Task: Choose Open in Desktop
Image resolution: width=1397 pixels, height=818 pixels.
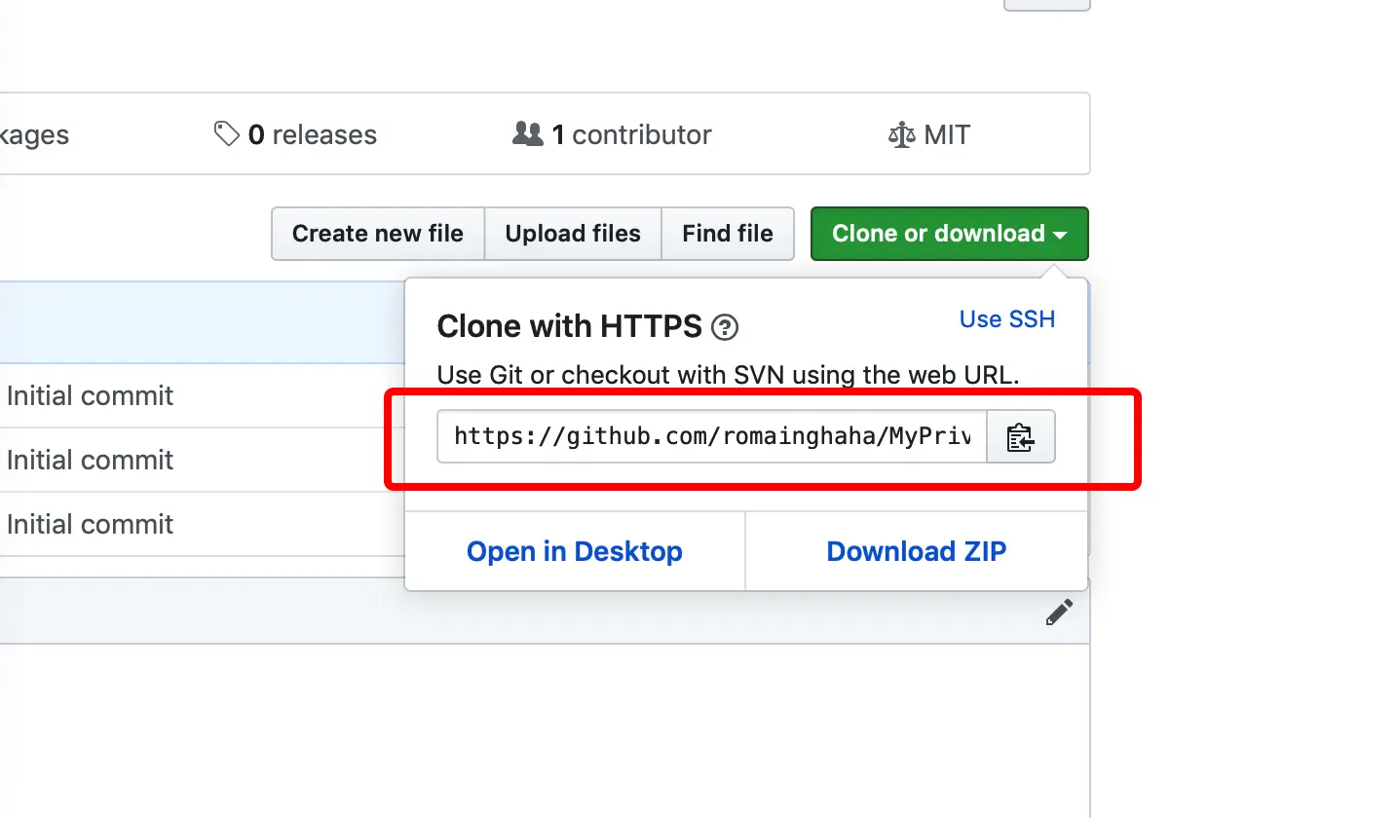Action: point(574,551)
